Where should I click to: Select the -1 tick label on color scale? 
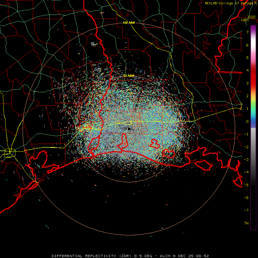(x=246, y=134)
